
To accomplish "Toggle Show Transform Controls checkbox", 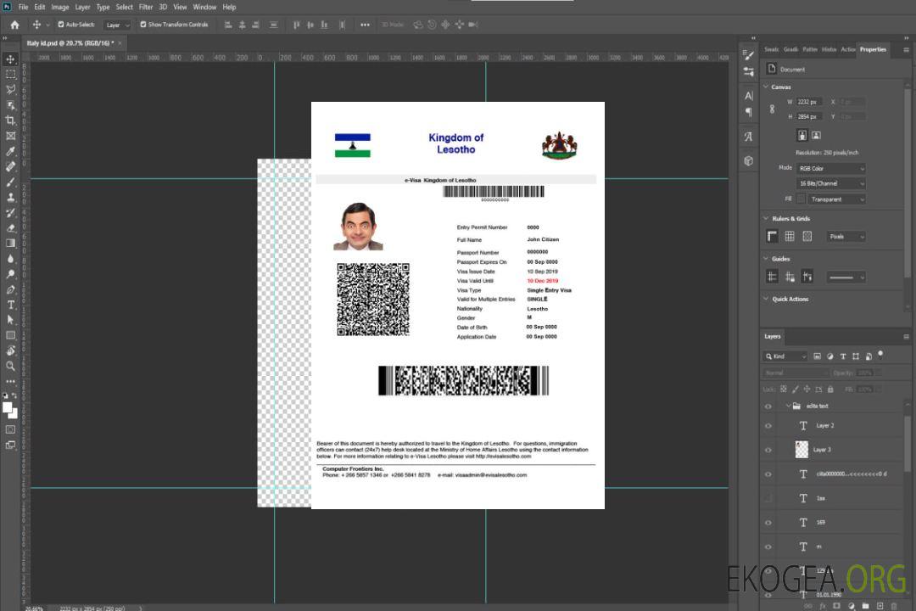I will click(x=143, y=25).
